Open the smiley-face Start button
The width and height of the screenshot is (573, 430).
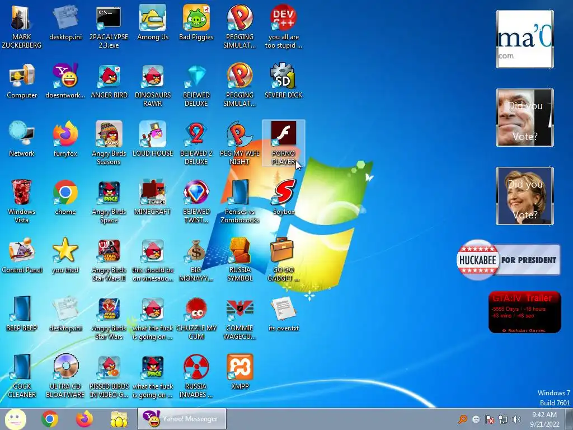[15, 419]
